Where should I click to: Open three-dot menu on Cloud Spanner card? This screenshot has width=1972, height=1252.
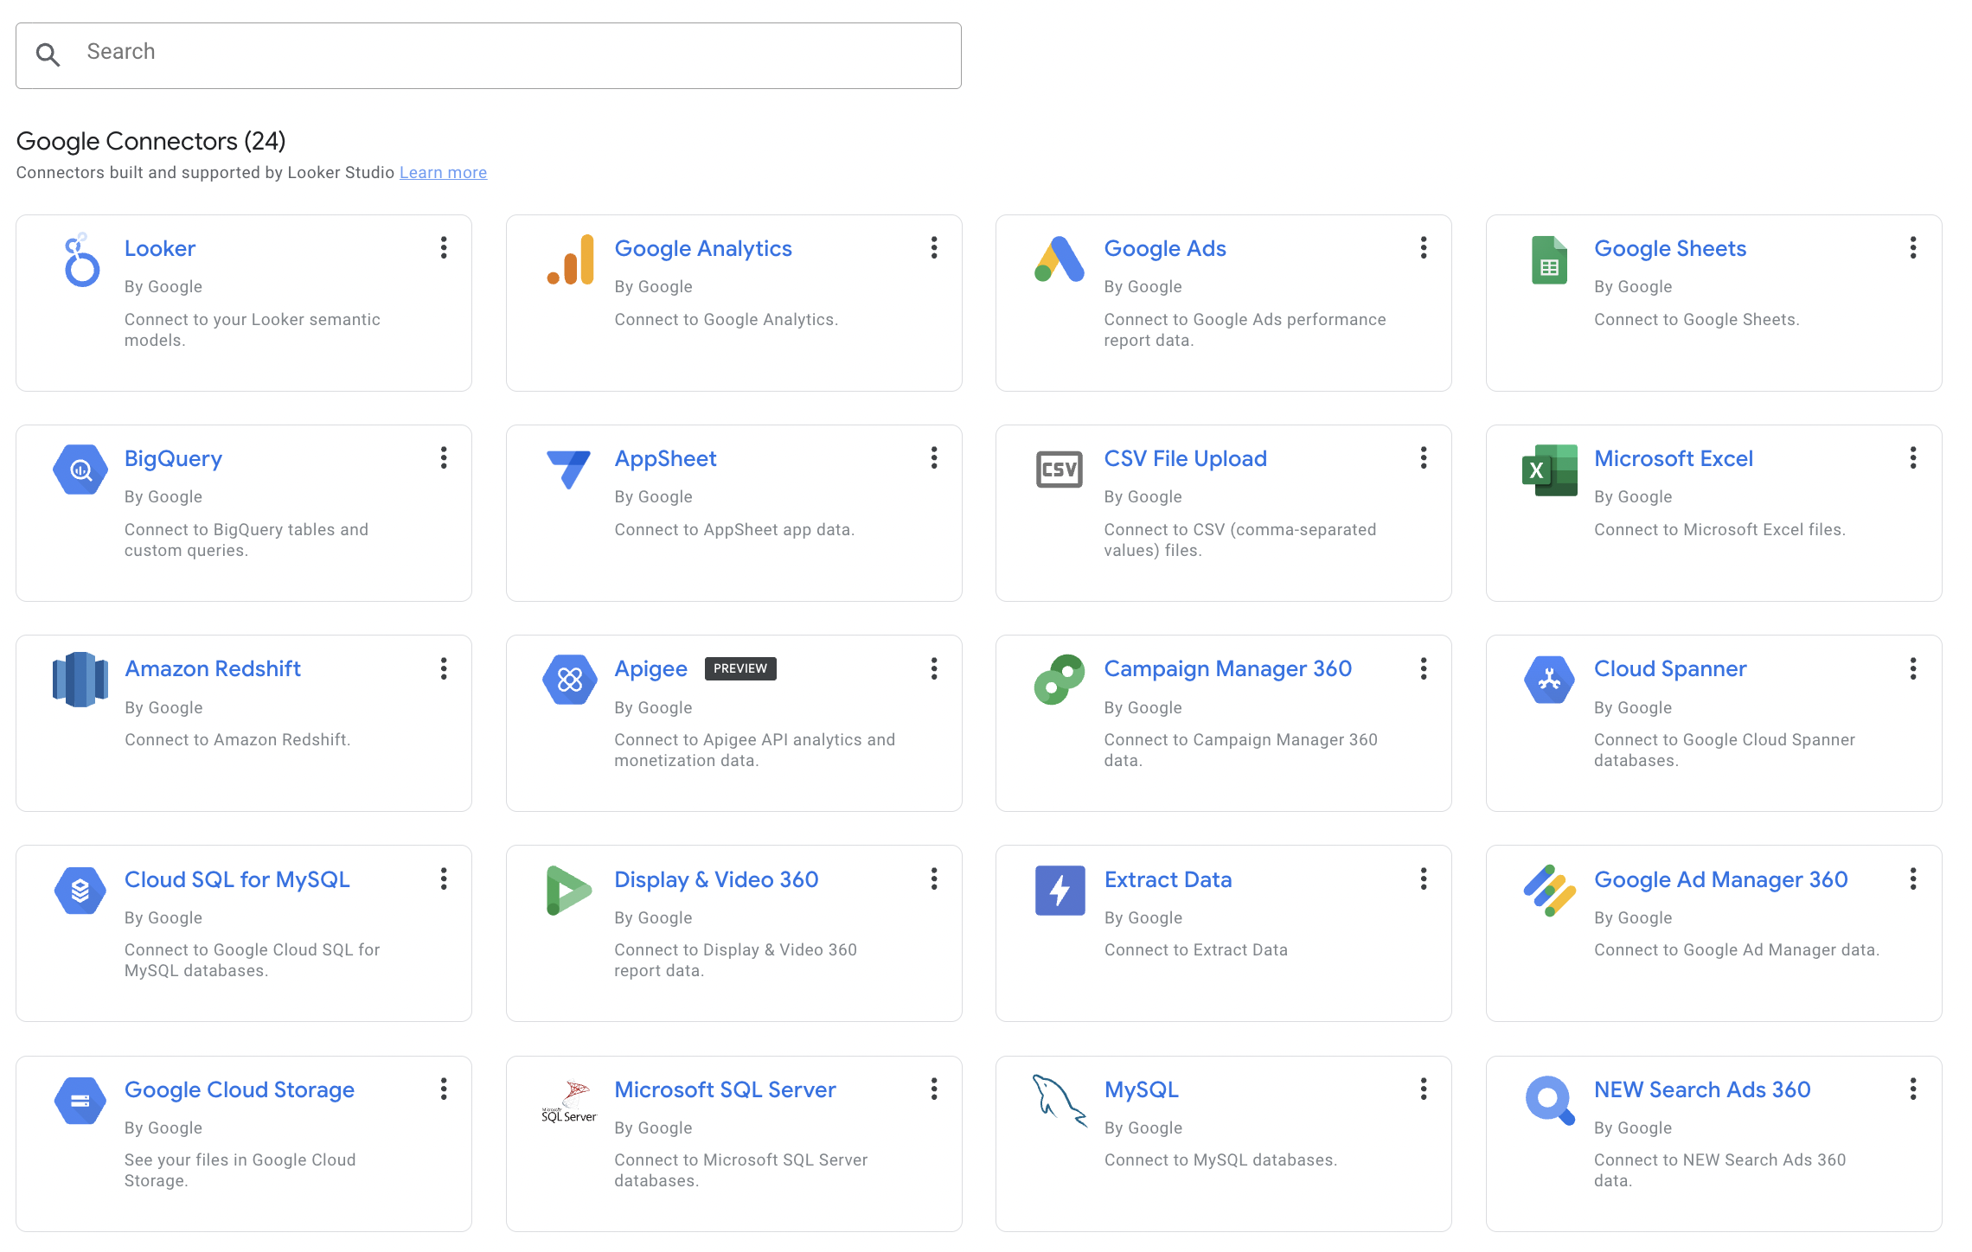point(1913,668)
